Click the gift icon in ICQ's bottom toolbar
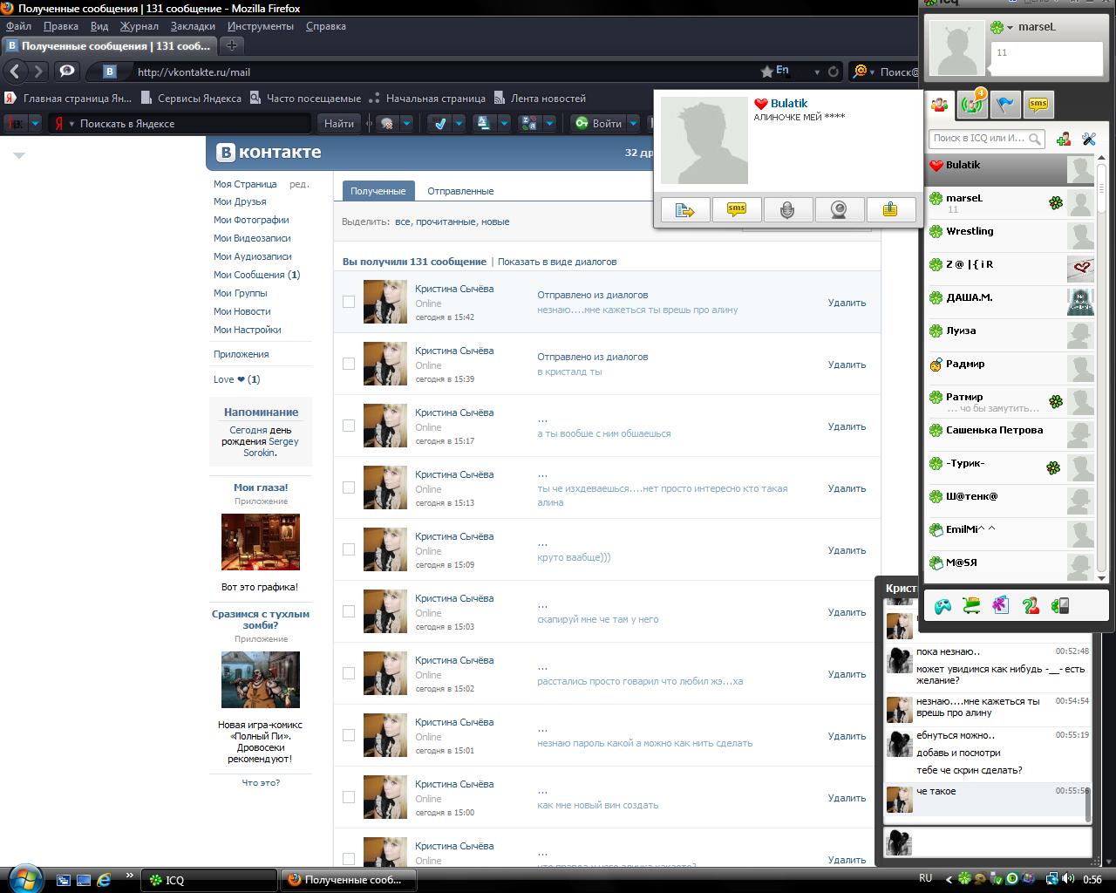The width and height of the screenshot is (1116, 893). point(1000,605)
